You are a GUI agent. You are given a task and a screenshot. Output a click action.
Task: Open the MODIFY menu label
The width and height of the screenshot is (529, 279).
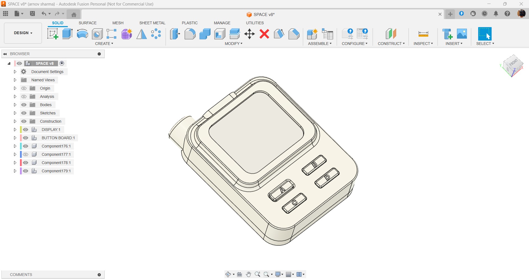click(233, 44)
